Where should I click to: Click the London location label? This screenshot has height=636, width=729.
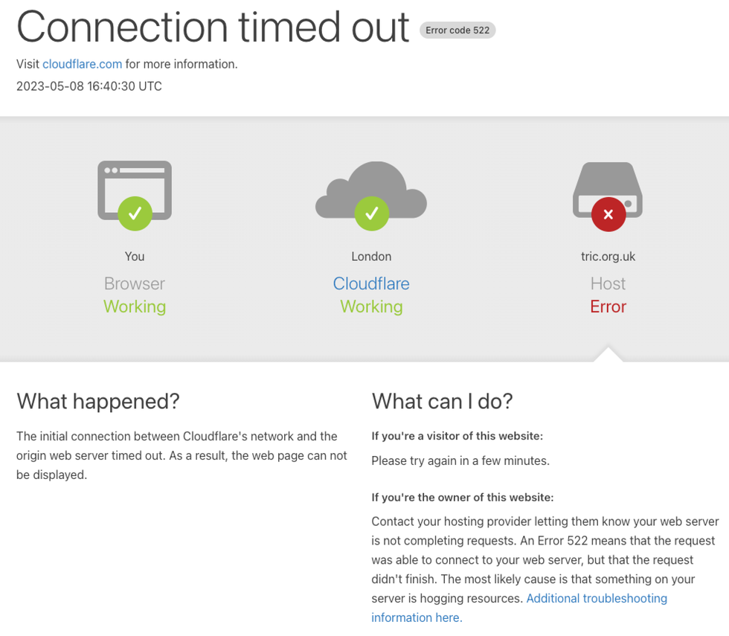point(371,257)
